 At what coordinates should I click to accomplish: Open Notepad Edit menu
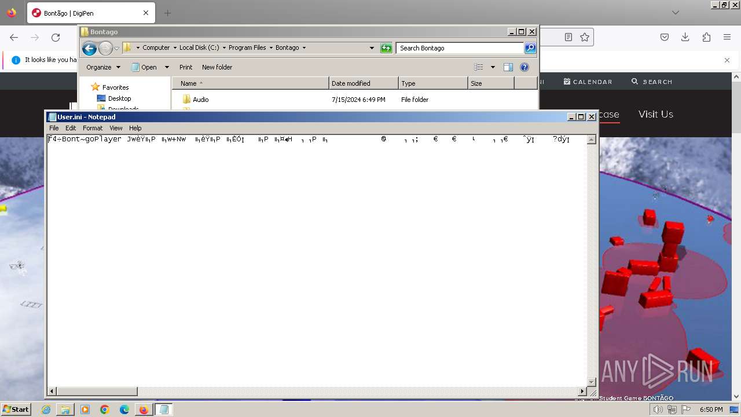click(x=71, y=128)
